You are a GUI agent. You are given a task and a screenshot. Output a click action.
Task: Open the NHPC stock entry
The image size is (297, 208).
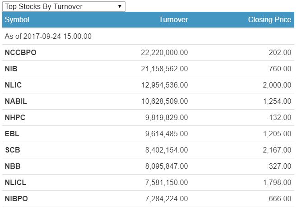(15, 118)
